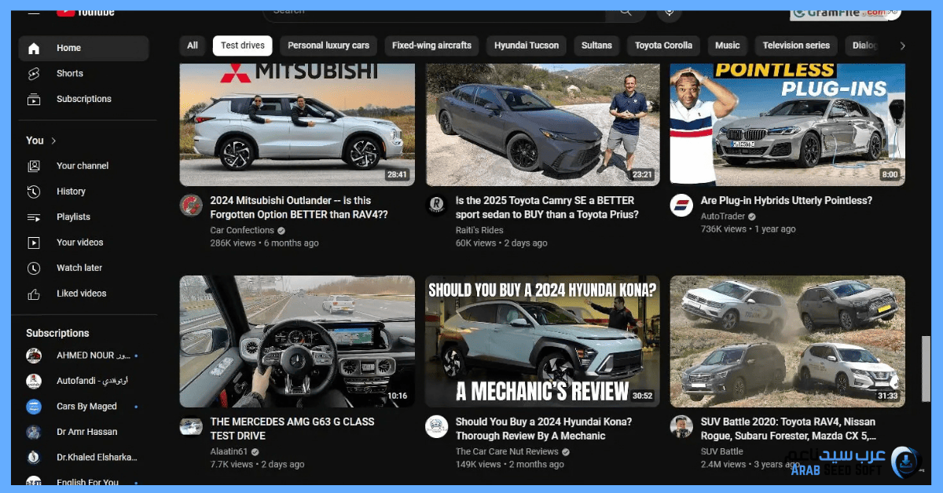
Task: Go to History in the sidebar
Action: point(71,192)
